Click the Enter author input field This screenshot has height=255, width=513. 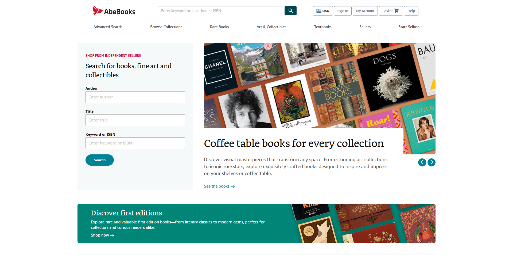pos(135,97)
